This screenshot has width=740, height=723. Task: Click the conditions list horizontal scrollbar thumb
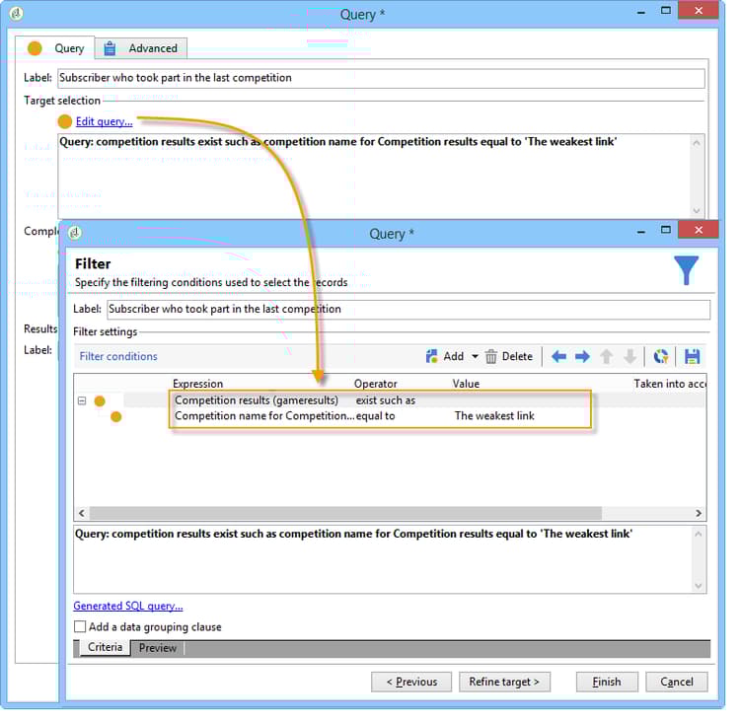click(345, 513)
